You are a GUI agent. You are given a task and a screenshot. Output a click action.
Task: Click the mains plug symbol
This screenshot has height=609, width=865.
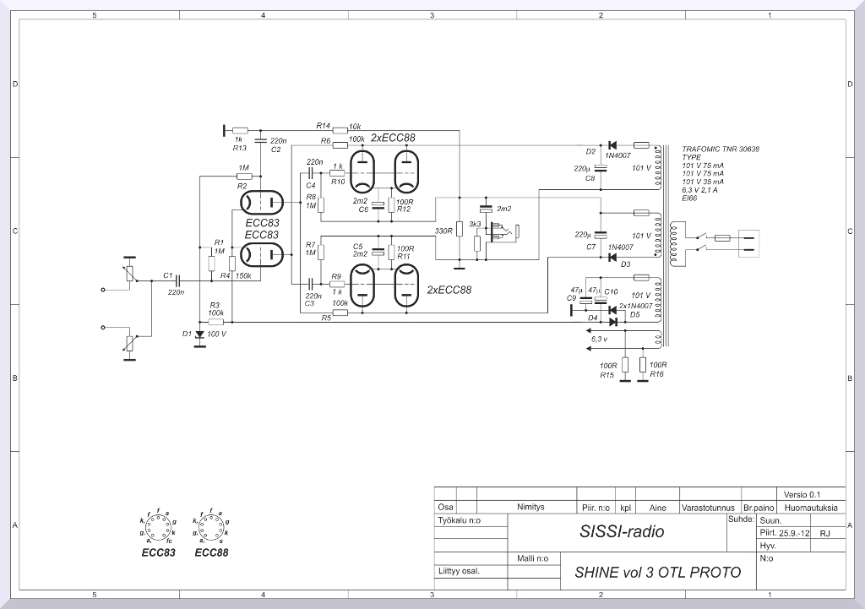click(x=751, y=239)
